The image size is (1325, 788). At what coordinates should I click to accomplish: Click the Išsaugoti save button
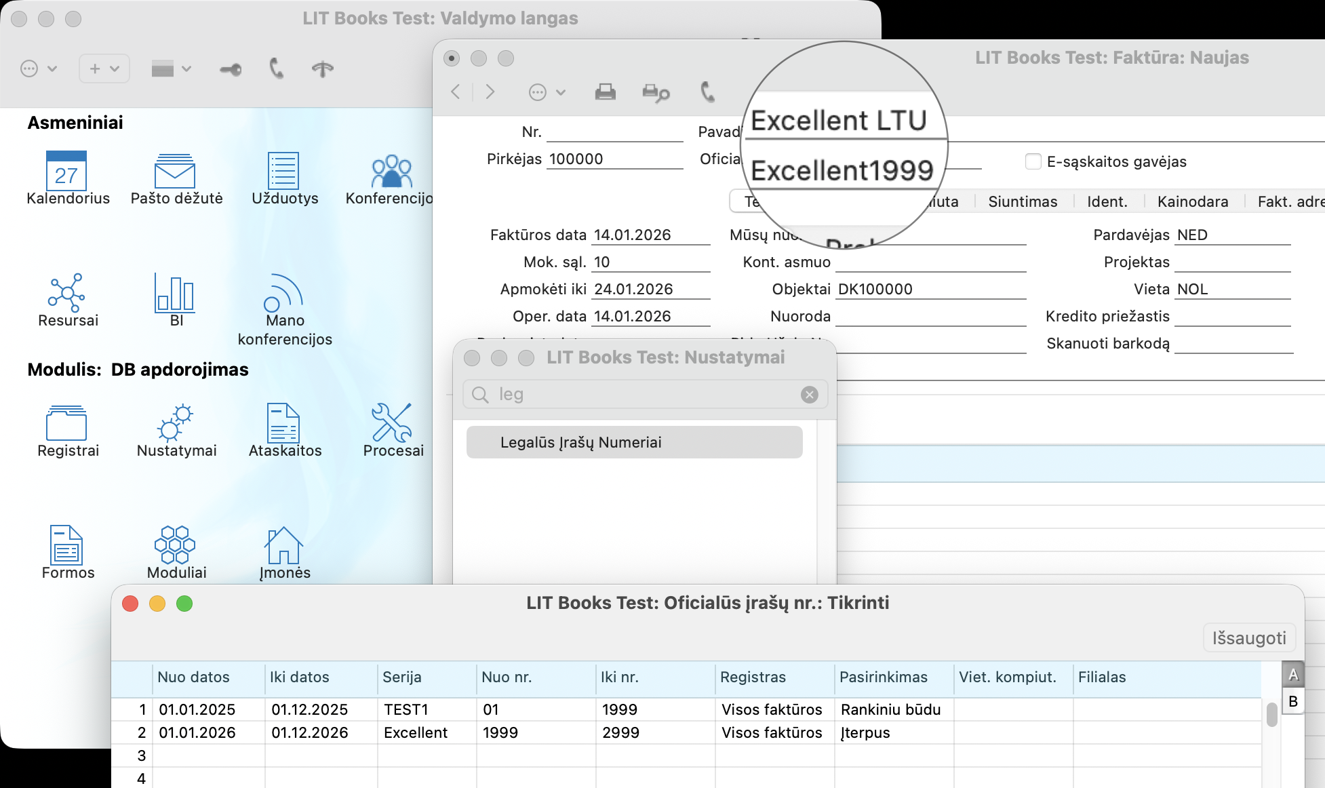1248,638
